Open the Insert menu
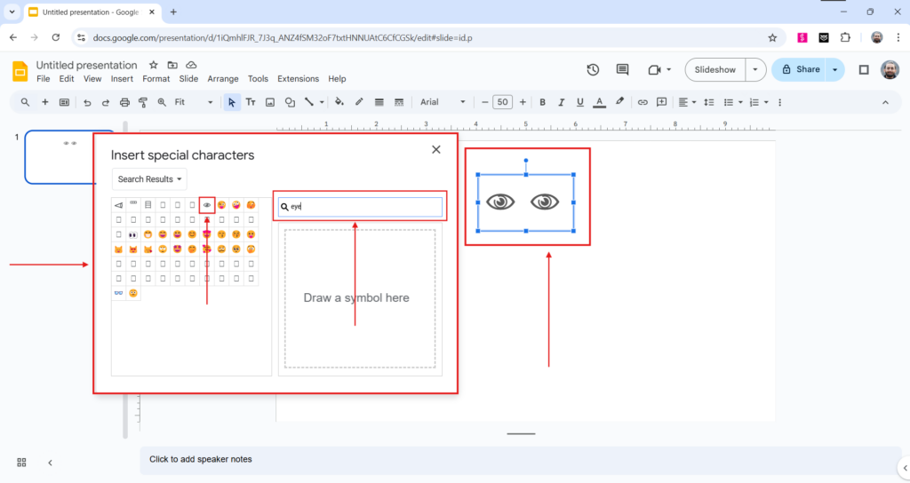 coord(122,79)
